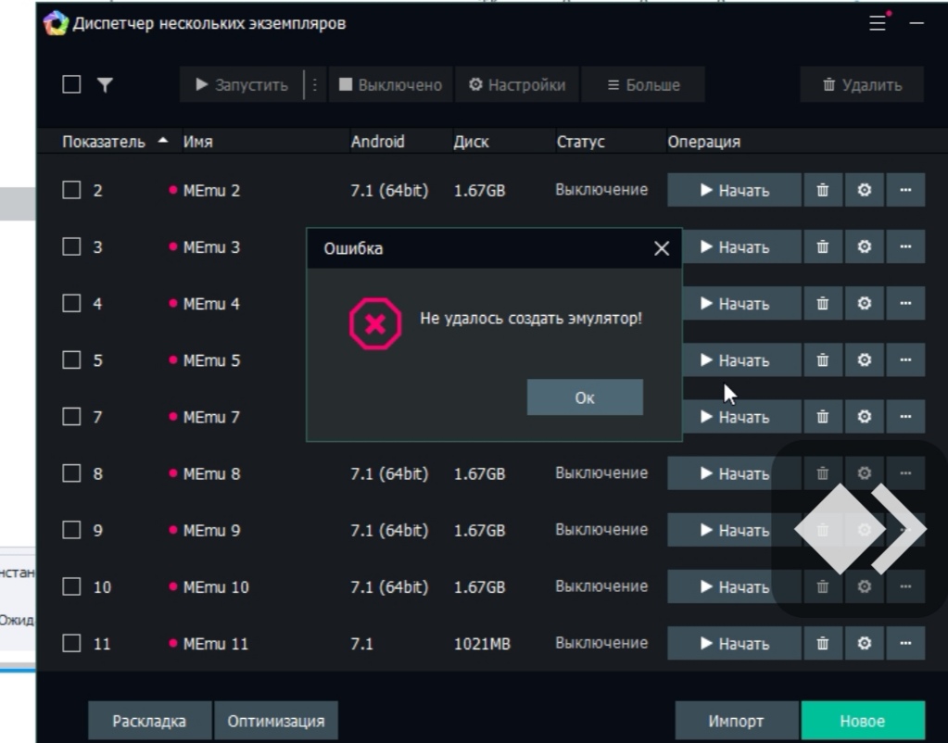The height and width of the screenshot is (743, 948).
Task: Sort by the Показатель column arrow
Action: click(163, 141)
